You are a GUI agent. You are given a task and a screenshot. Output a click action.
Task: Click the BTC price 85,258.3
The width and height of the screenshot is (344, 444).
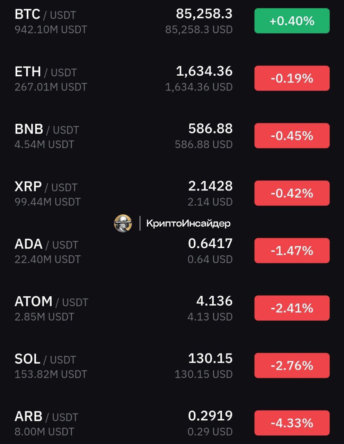[204, 14]
